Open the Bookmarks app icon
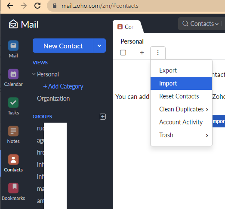Screen dimensions: 225x209 [13, 188]
